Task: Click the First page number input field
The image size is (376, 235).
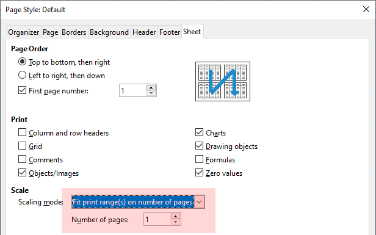Action: point(133,90)
